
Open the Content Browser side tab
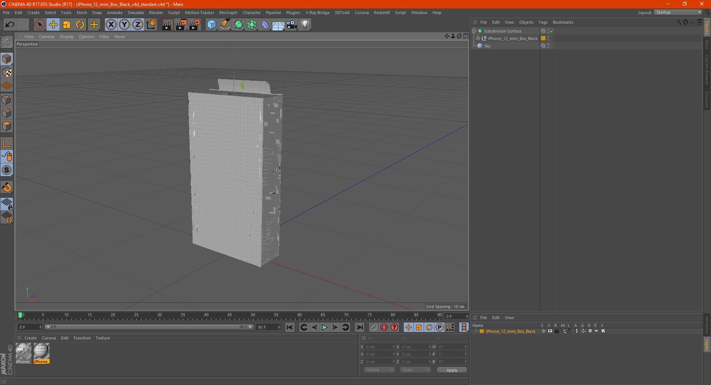point(707,70)
